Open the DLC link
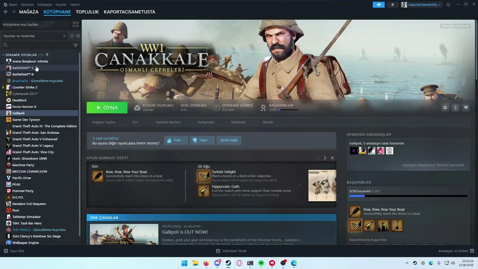The width and height of the screenshot is (478, 269). [136, 122]
